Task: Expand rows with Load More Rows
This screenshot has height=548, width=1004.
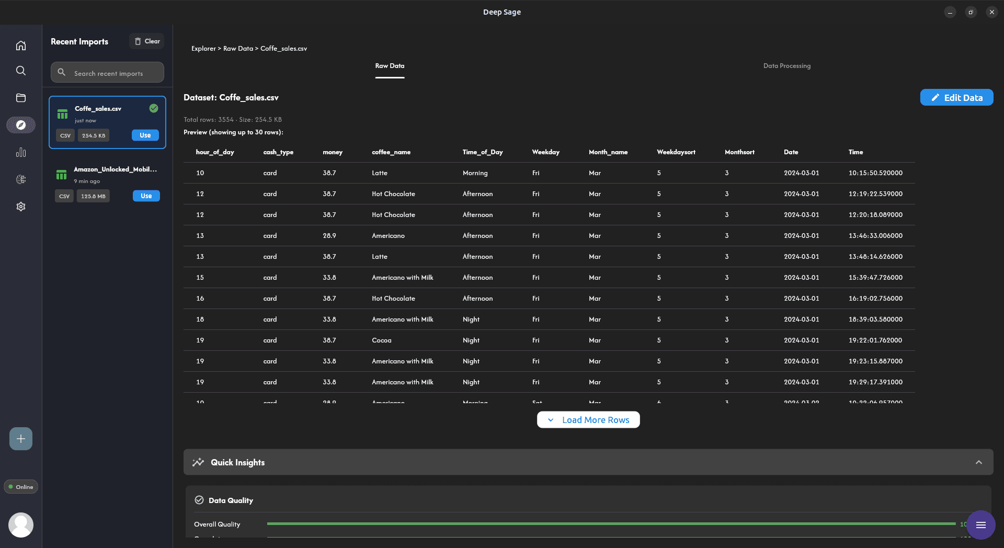Action: click(x=588, y=420)
